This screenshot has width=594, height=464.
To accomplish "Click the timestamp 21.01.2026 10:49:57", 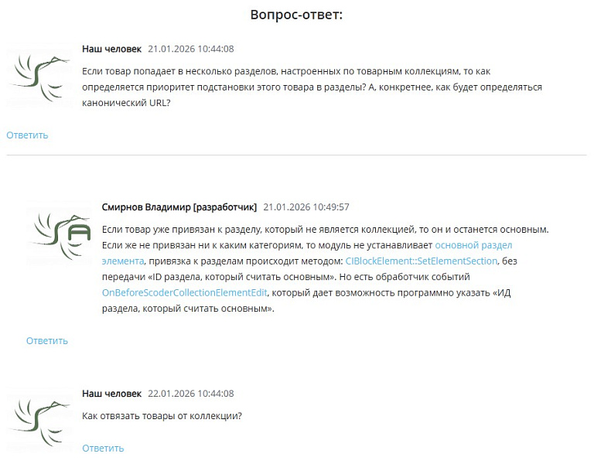I will pos(306,207).
